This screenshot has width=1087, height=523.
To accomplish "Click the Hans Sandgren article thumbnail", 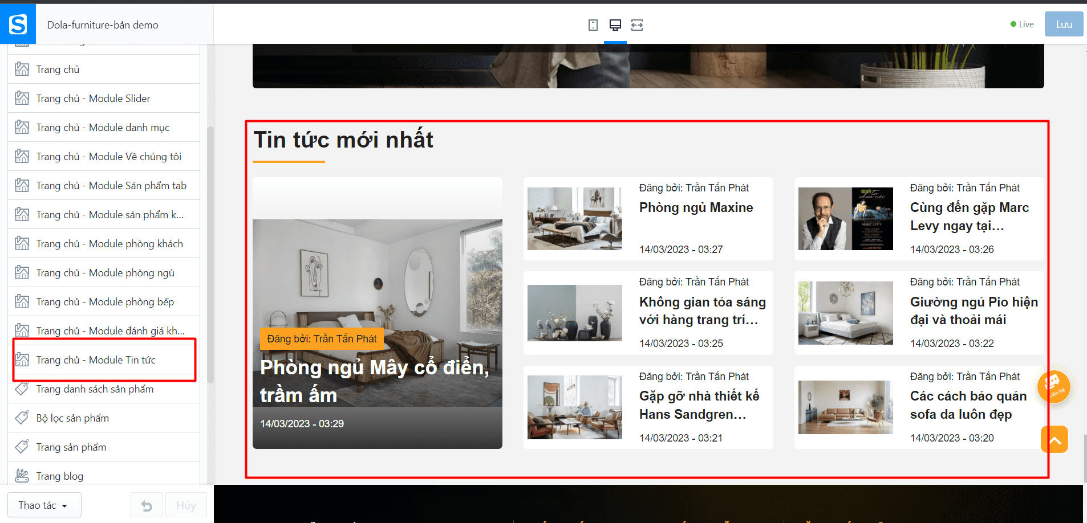I will click(575, 407).
